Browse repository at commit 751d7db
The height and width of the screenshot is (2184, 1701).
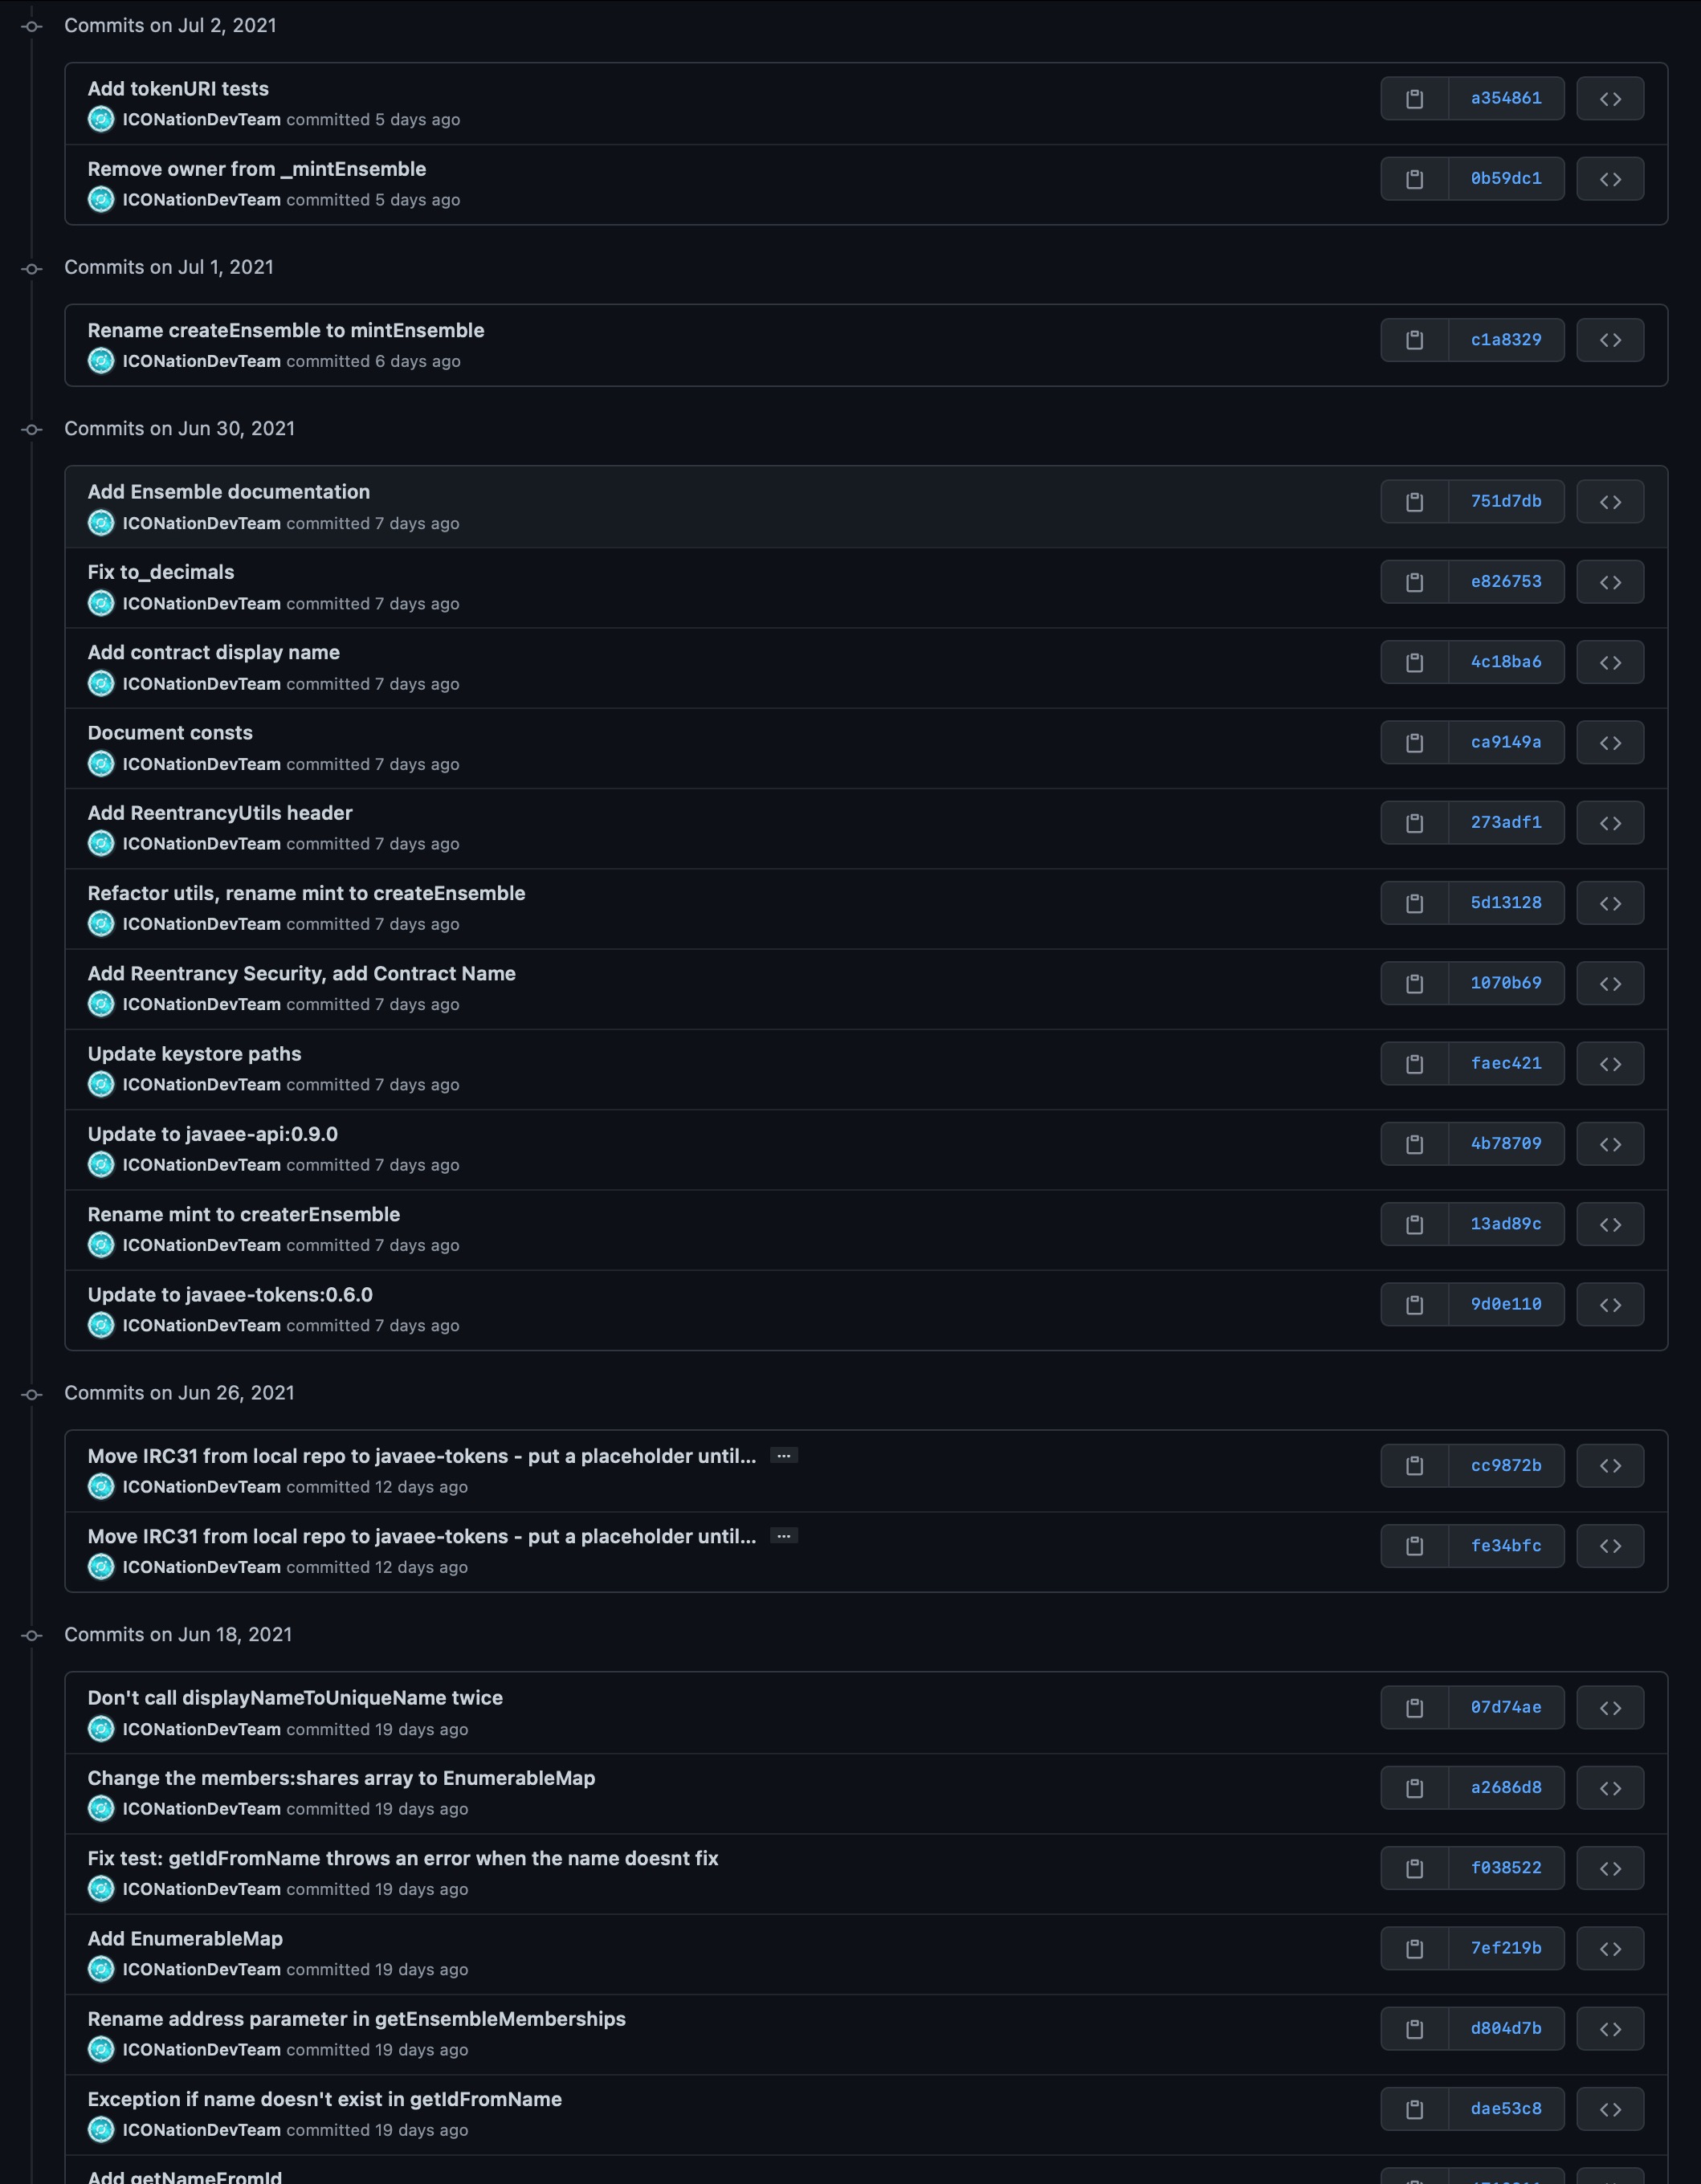pyautogui.click(x=1609, y=502)
